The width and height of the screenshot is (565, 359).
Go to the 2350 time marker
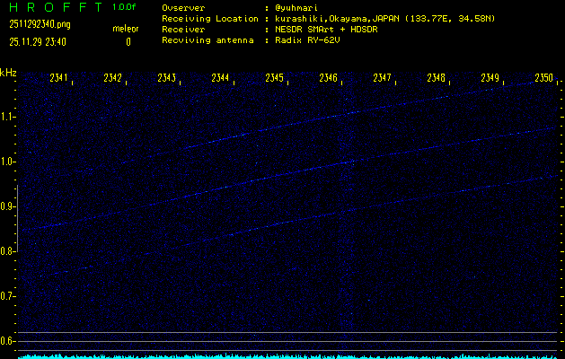pyautogui.click(x=543, y=79)
